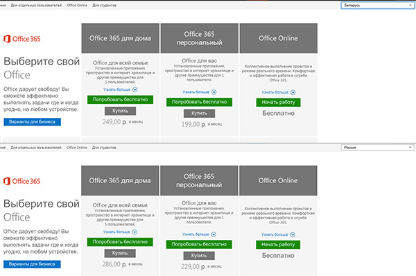This screenshot has height=276, width=416.
Task: Open the country dropdown showing Россия
Action: (378, 148)
